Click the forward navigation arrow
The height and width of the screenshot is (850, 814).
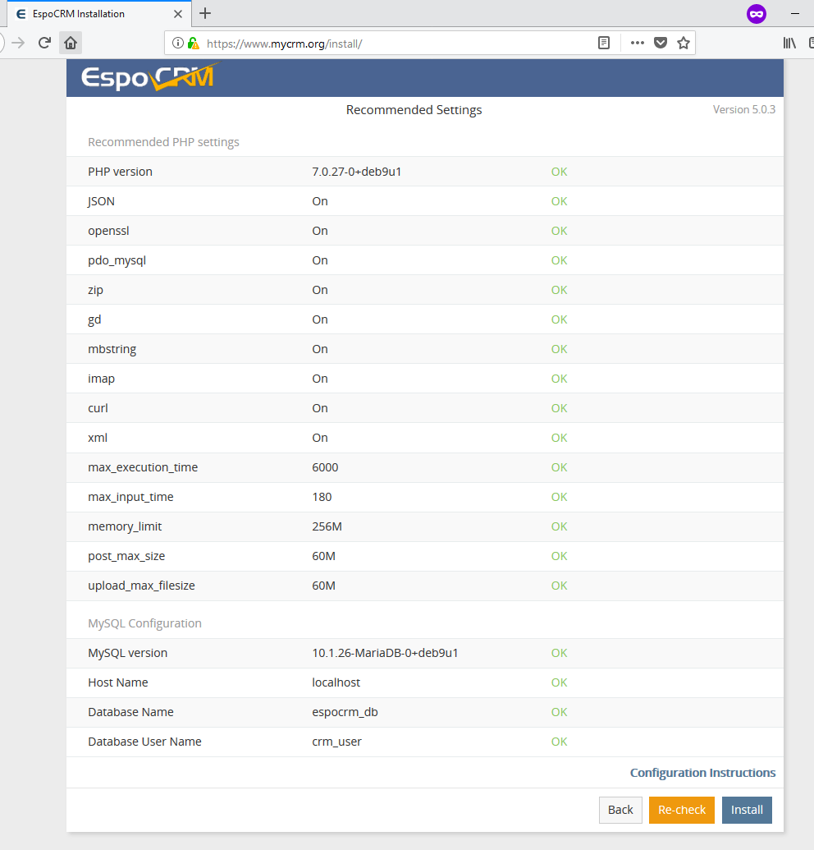click(18, 43)
